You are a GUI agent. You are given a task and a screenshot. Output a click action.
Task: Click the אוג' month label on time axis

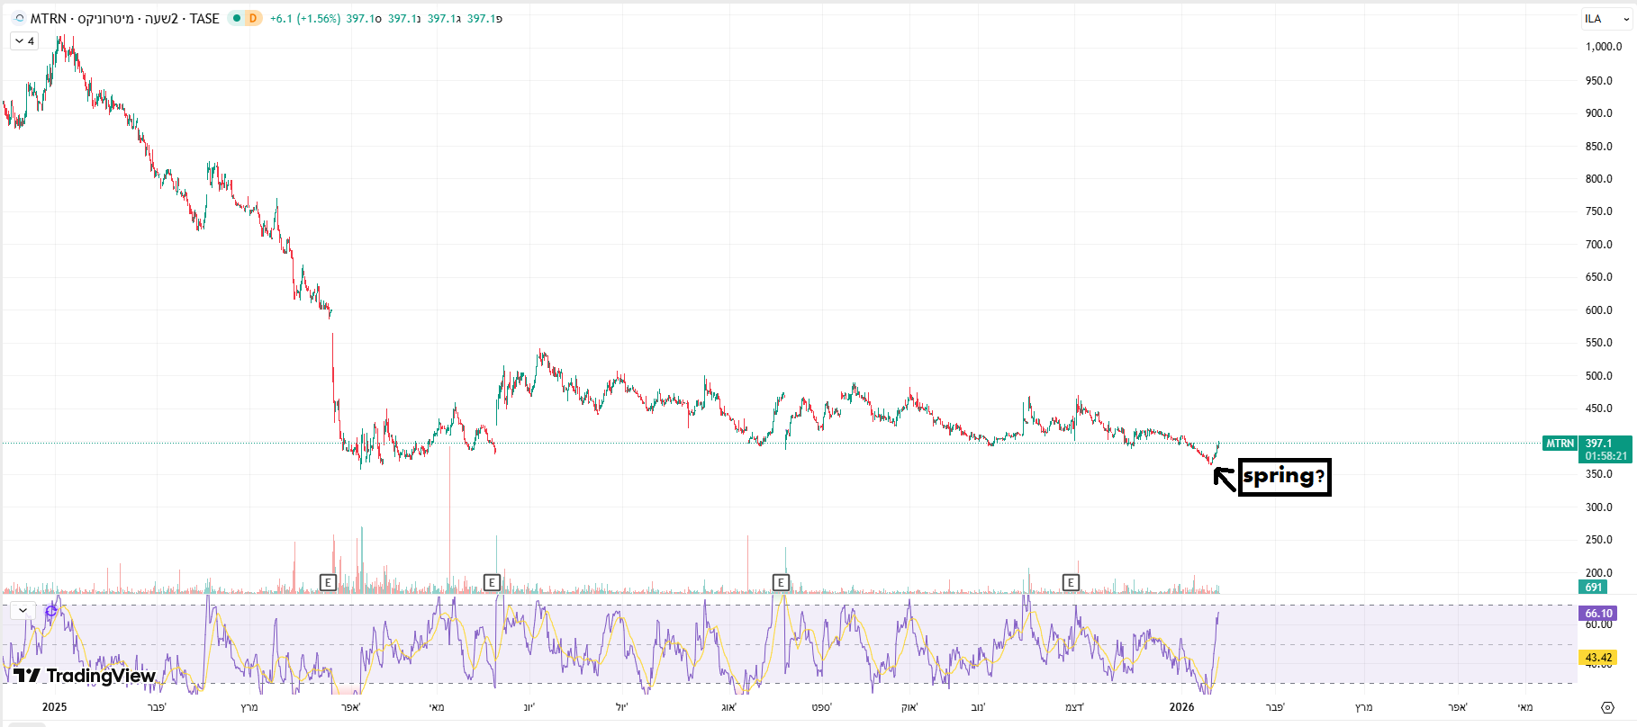728,707
